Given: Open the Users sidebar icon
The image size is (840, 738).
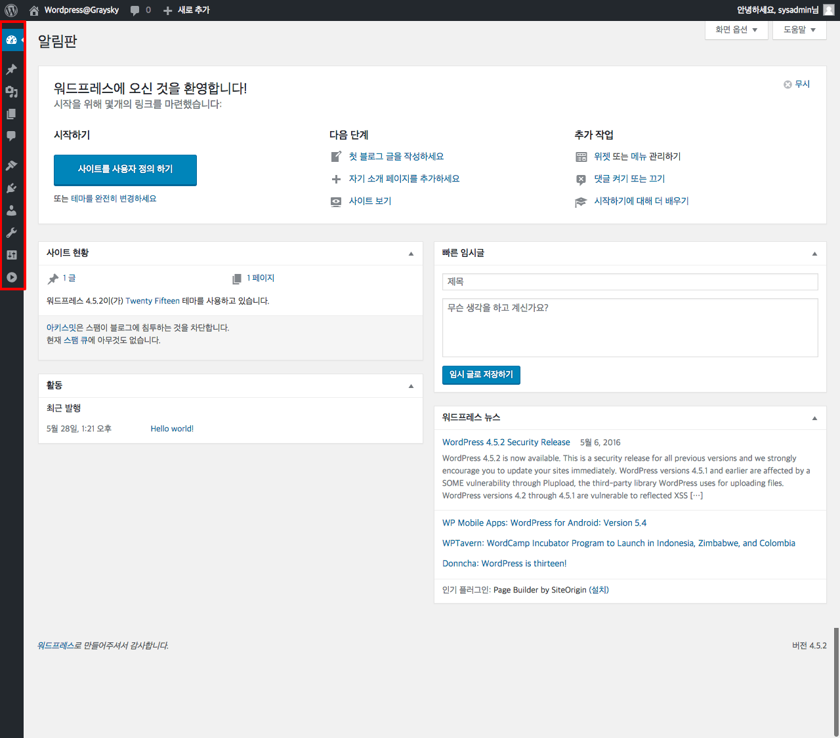Looking at the screenshot, I should (11, 210).
